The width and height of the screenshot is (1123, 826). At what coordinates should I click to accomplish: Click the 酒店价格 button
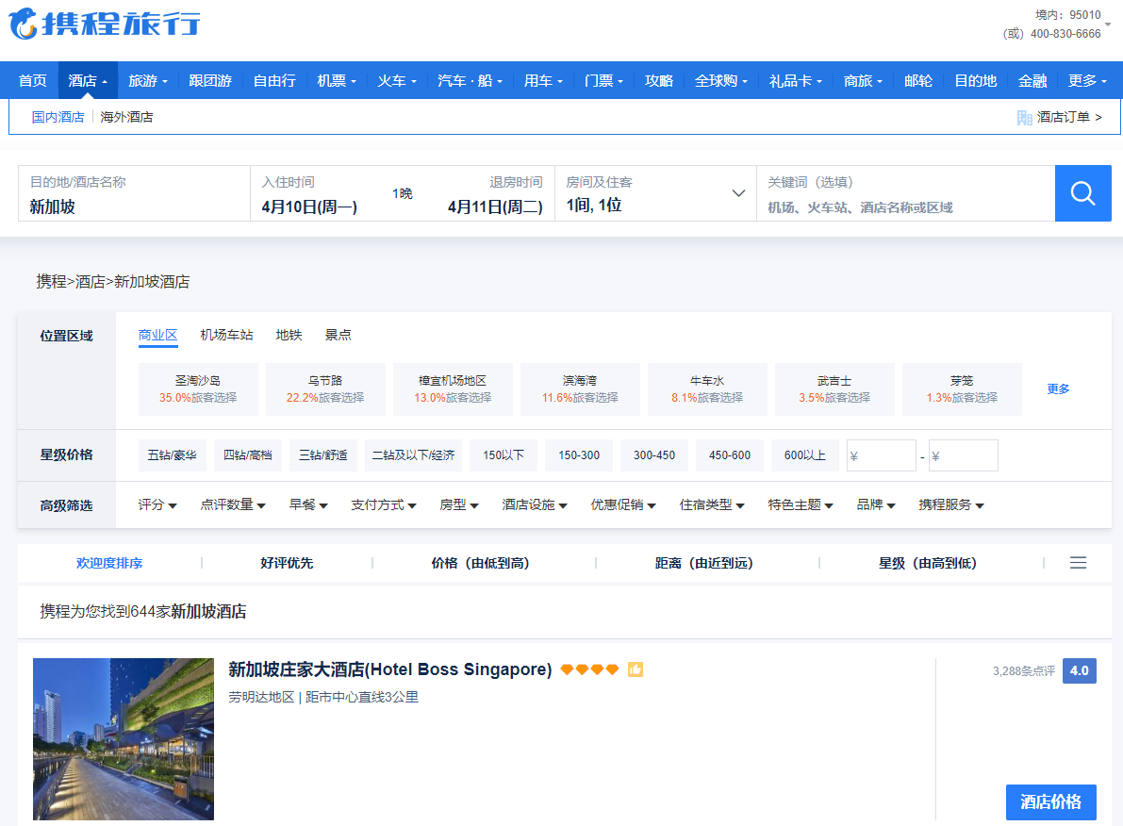tap(1050, 802)
